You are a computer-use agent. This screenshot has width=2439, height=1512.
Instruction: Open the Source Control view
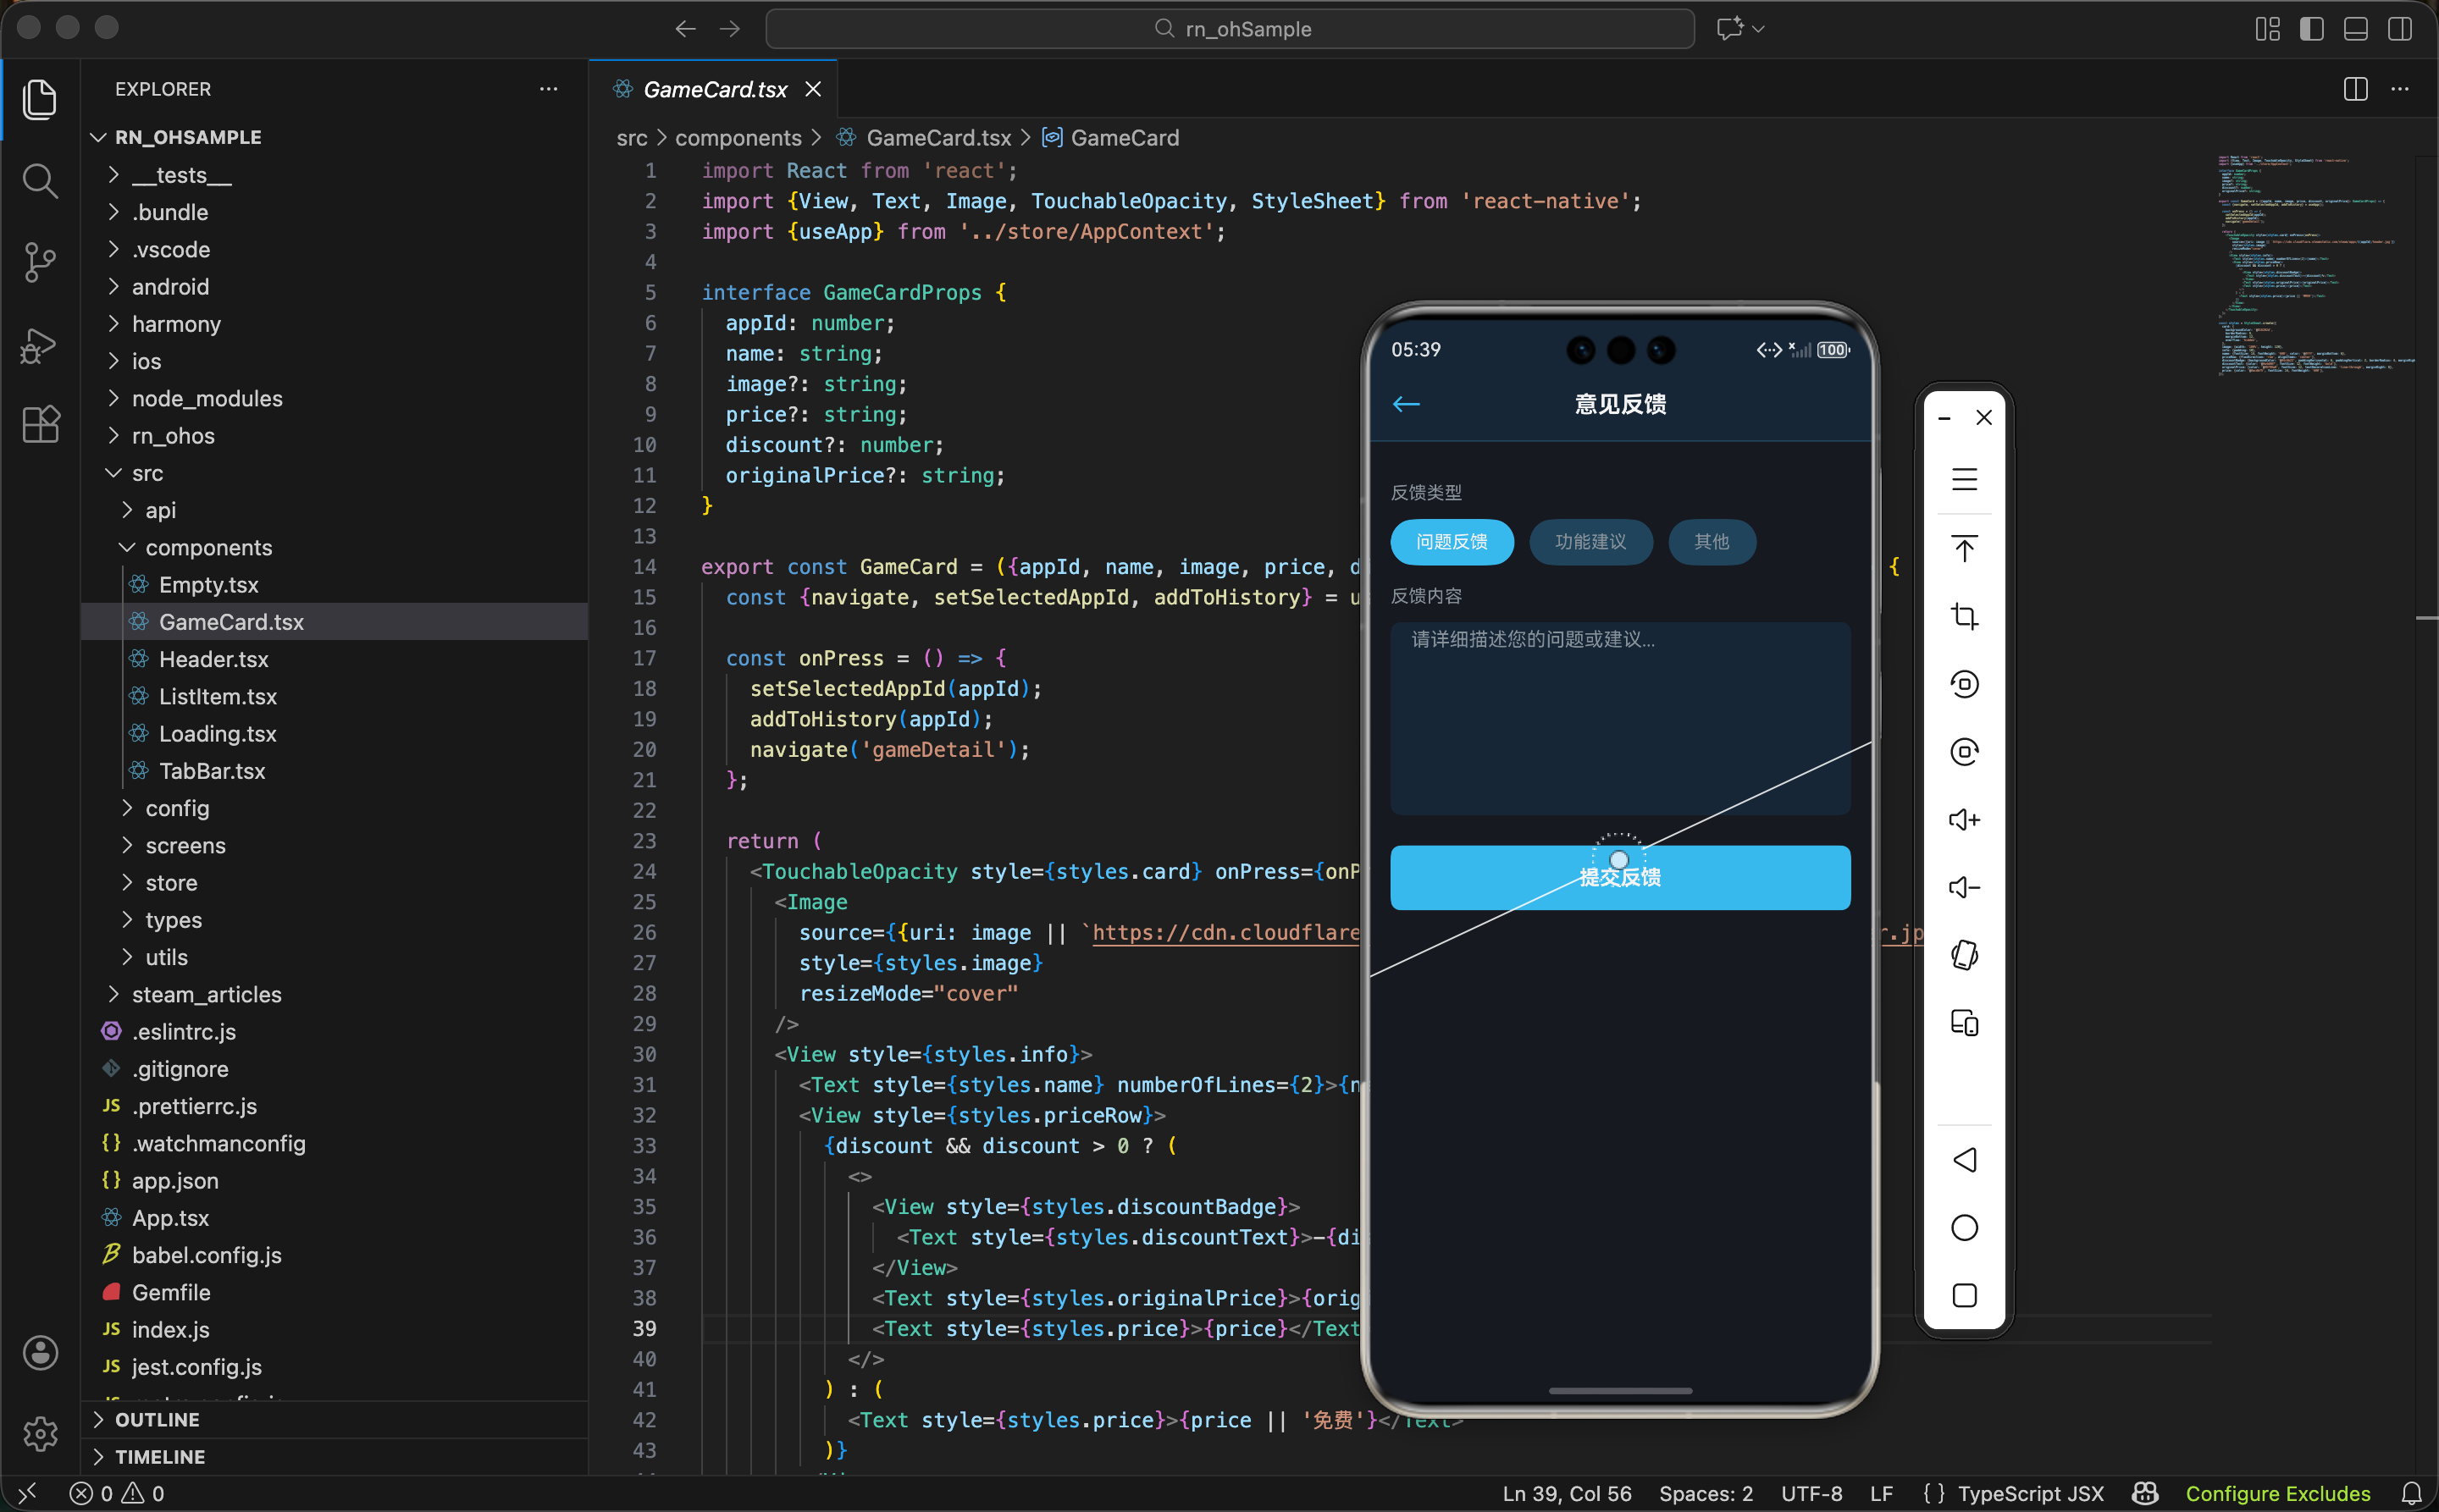click(40, 262)
